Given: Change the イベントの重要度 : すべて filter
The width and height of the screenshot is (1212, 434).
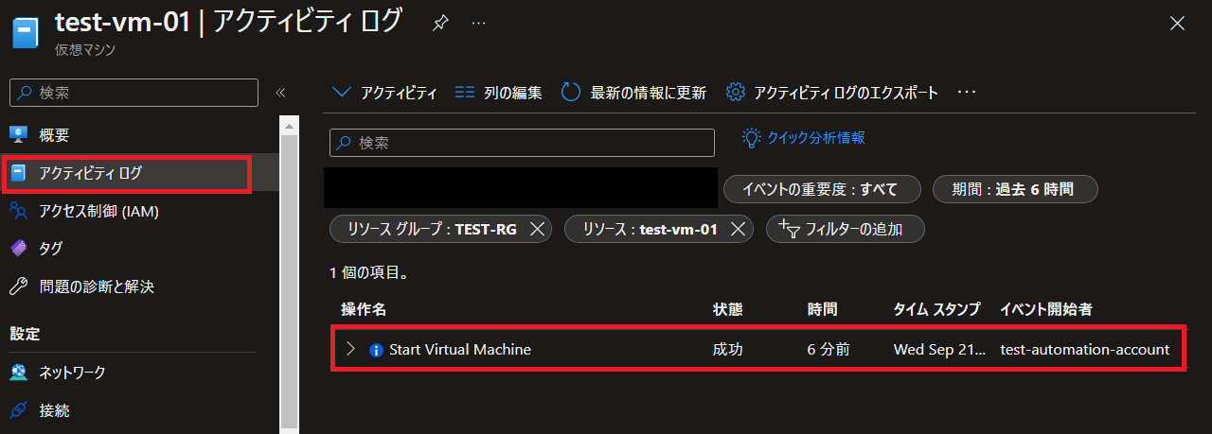Looking at the screenshot, I should 823,189.
